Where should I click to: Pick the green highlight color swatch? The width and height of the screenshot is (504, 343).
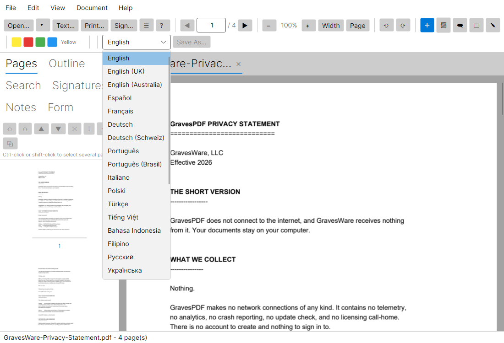coord(40,42)
